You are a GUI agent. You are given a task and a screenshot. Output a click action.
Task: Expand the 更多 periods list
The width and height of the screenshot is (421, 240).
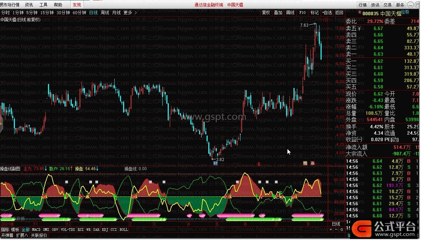(x=130, y=12)
